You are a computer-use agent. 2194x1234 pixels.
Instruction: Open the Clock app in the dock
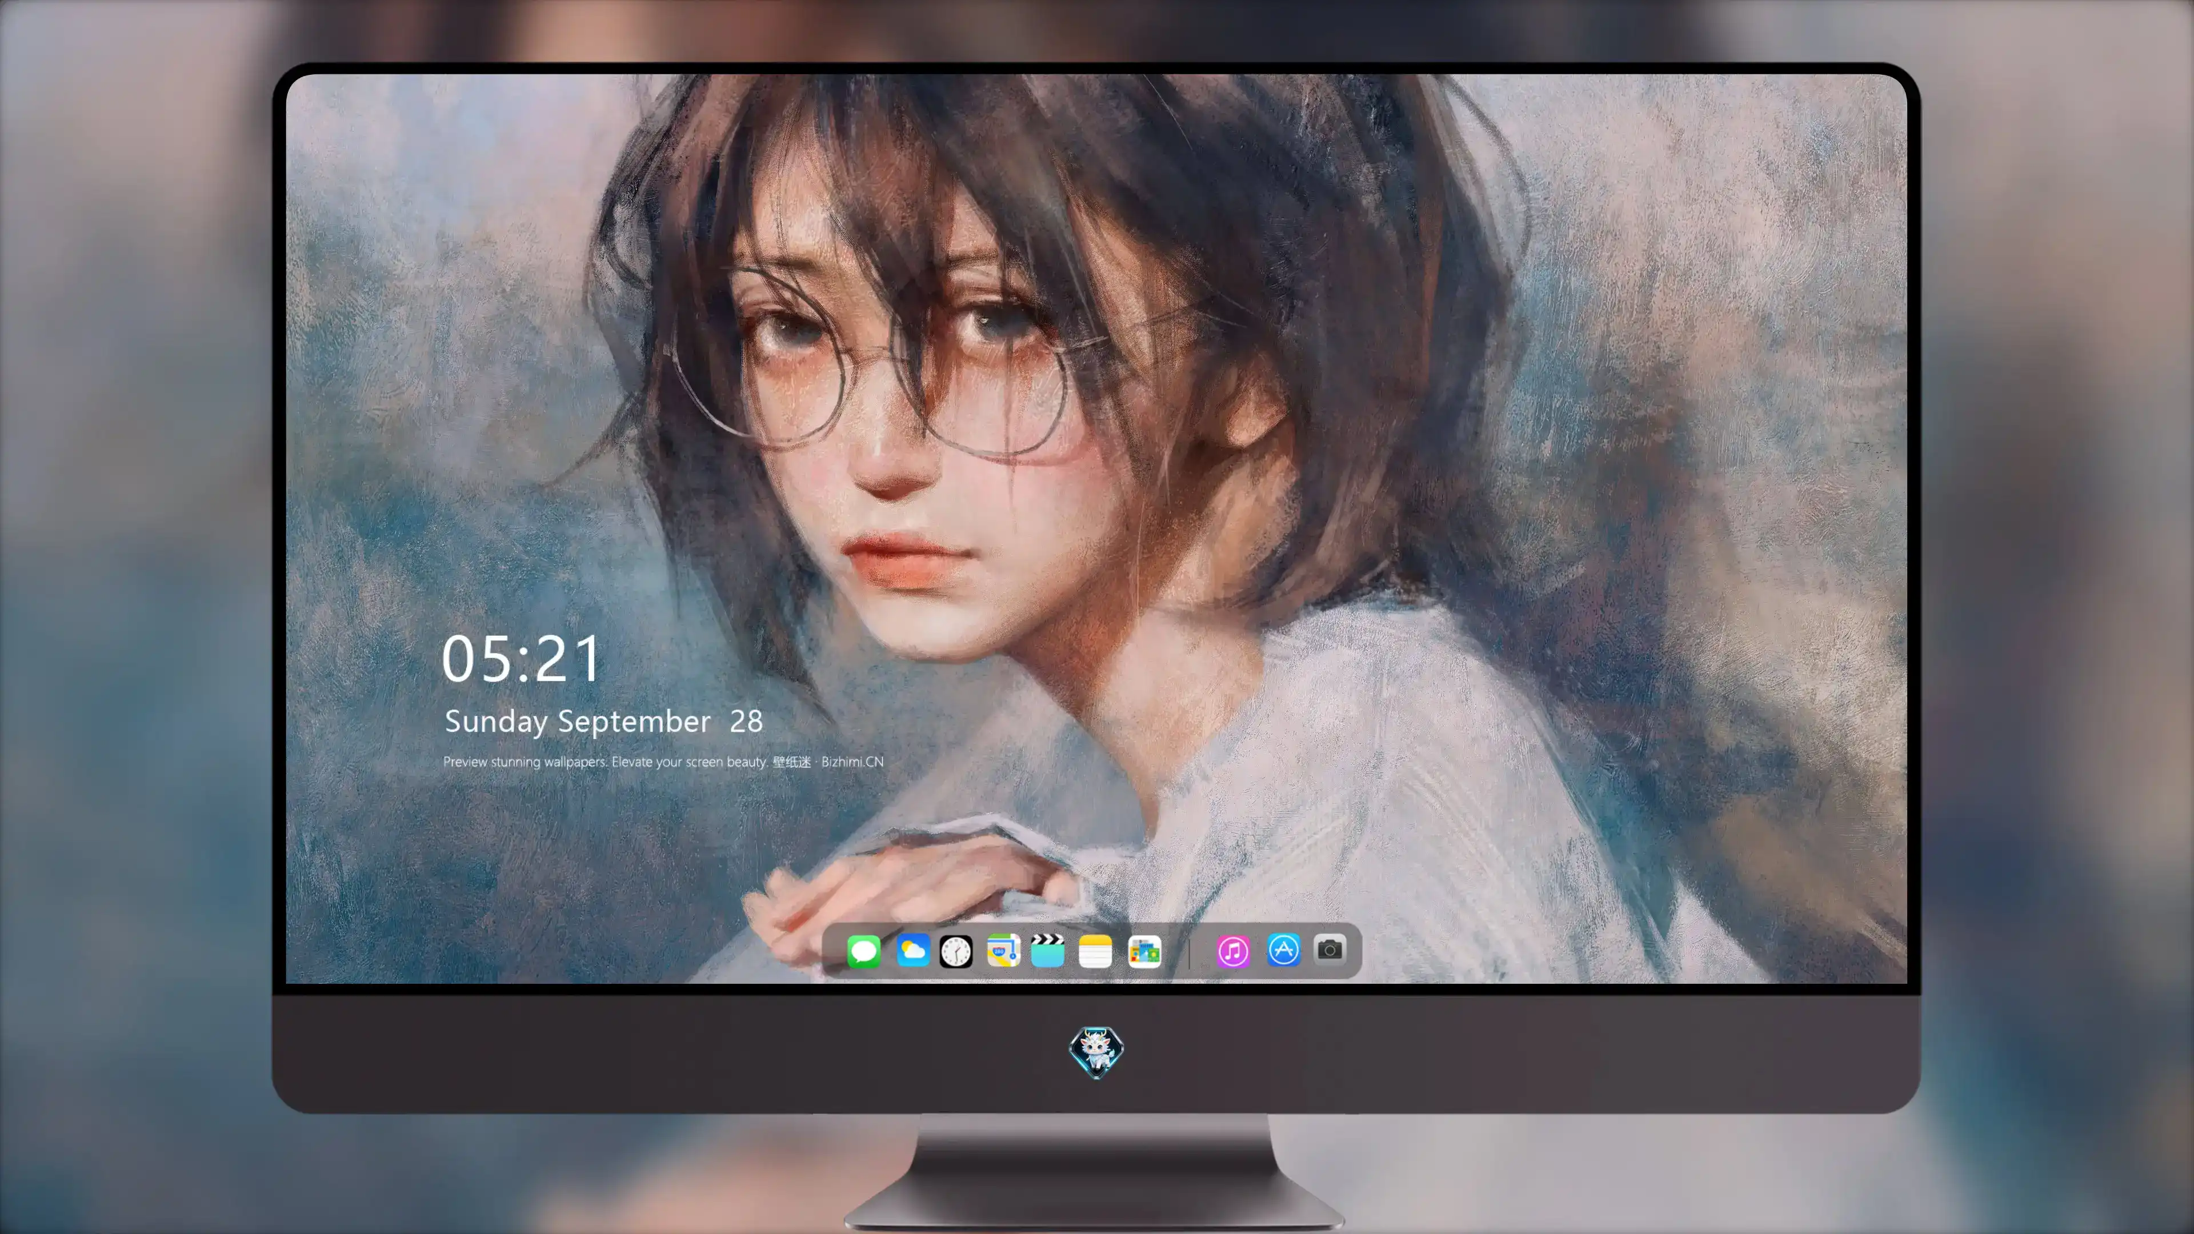(x=956, y=951)
